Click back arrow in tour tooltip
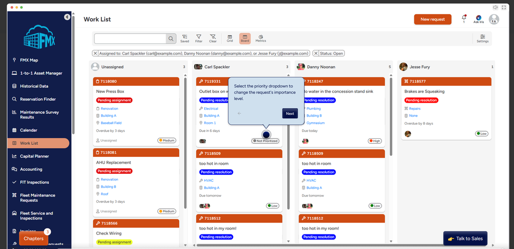Viewport: 514px width, 249px height. [x=239, y=114]
